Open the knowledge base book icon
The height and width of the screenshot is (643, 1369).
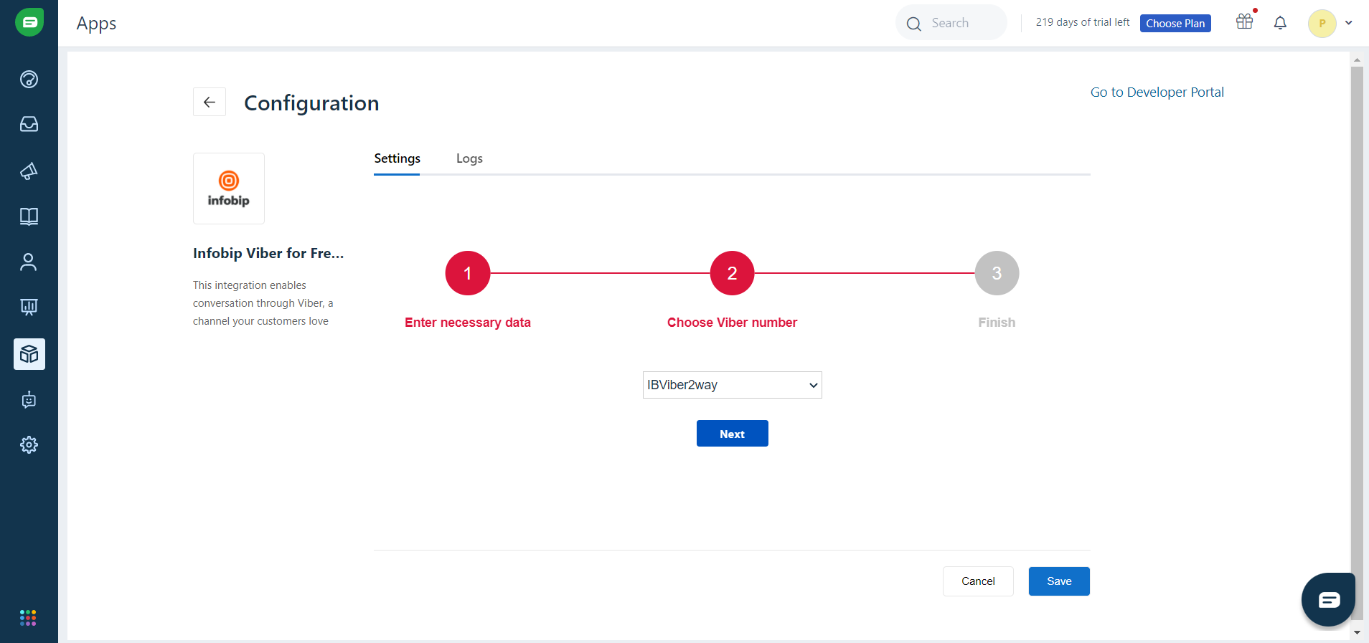tap(29, 216)
